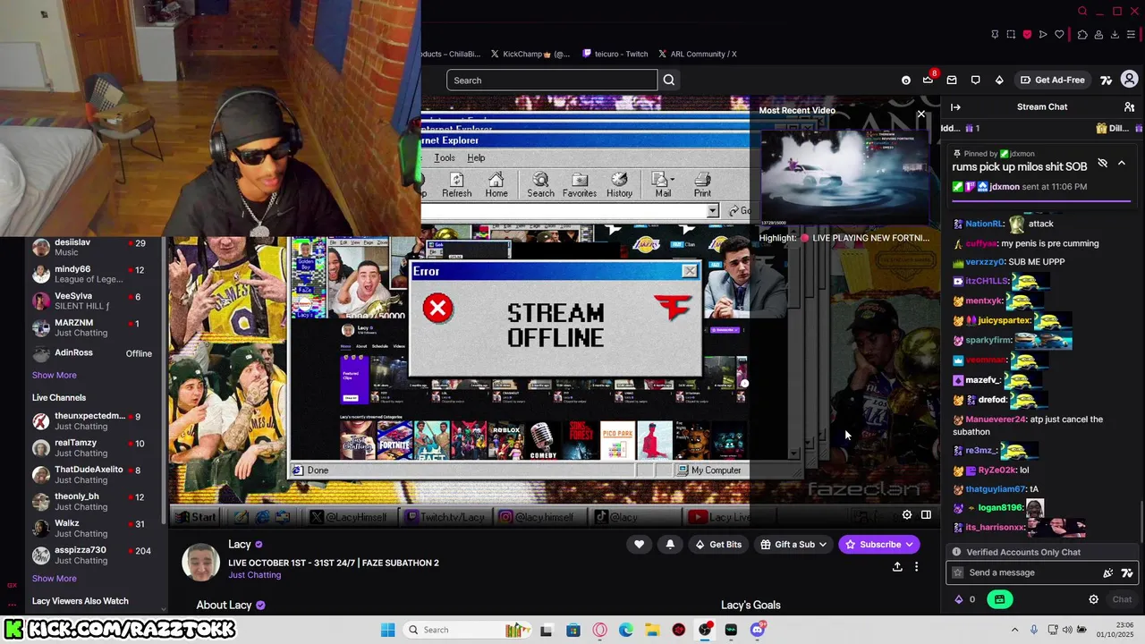This screenshot has height=644, width=1145.
Task: Open the browser easy setup menu icon
Action: 1131,35
